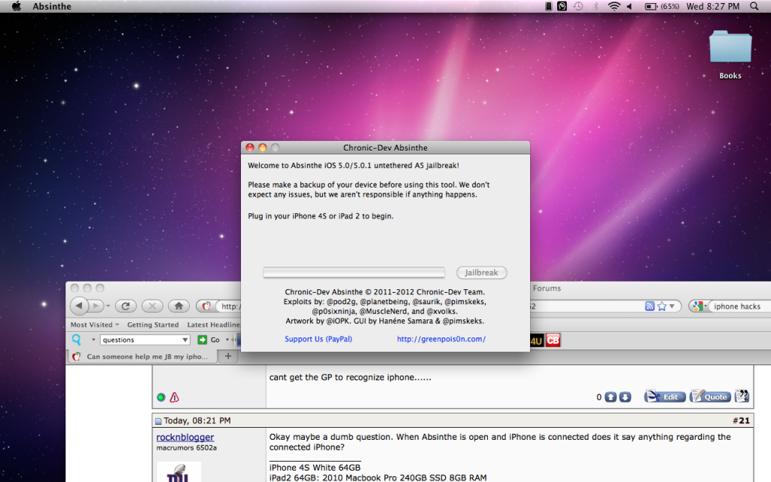Open Getting Started bookmark

point(153,325)
